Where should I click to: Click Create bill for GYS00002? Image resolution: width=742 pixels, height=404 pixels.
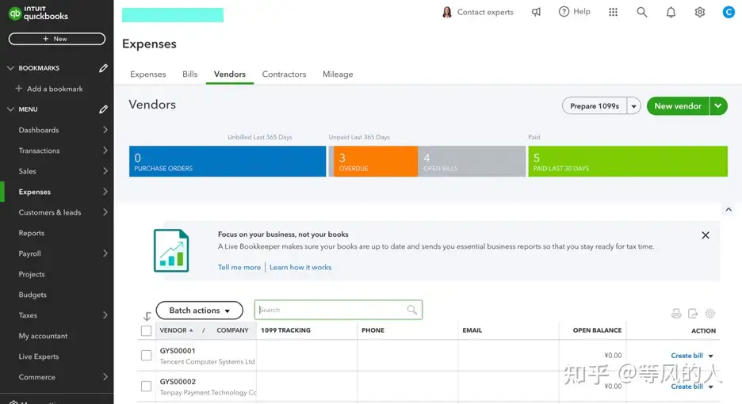pos(687,387)
